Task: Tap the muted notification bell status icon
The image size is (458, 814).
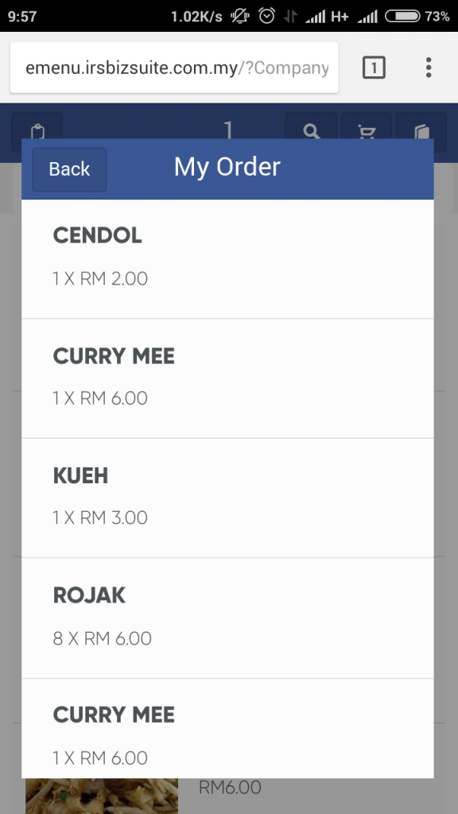Action: 240,16
